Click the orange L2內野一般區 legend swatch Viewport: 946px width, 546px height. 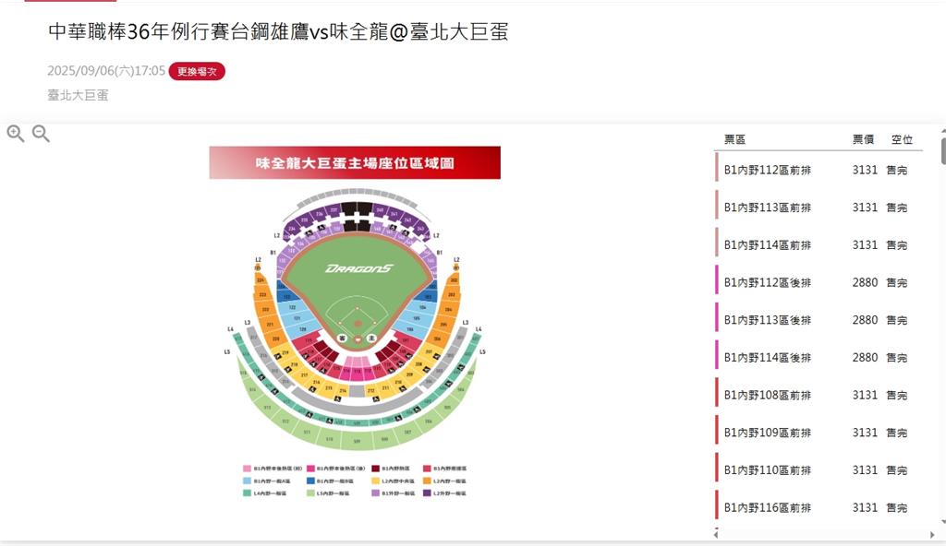pyautogui.click(x=427, y=481)
